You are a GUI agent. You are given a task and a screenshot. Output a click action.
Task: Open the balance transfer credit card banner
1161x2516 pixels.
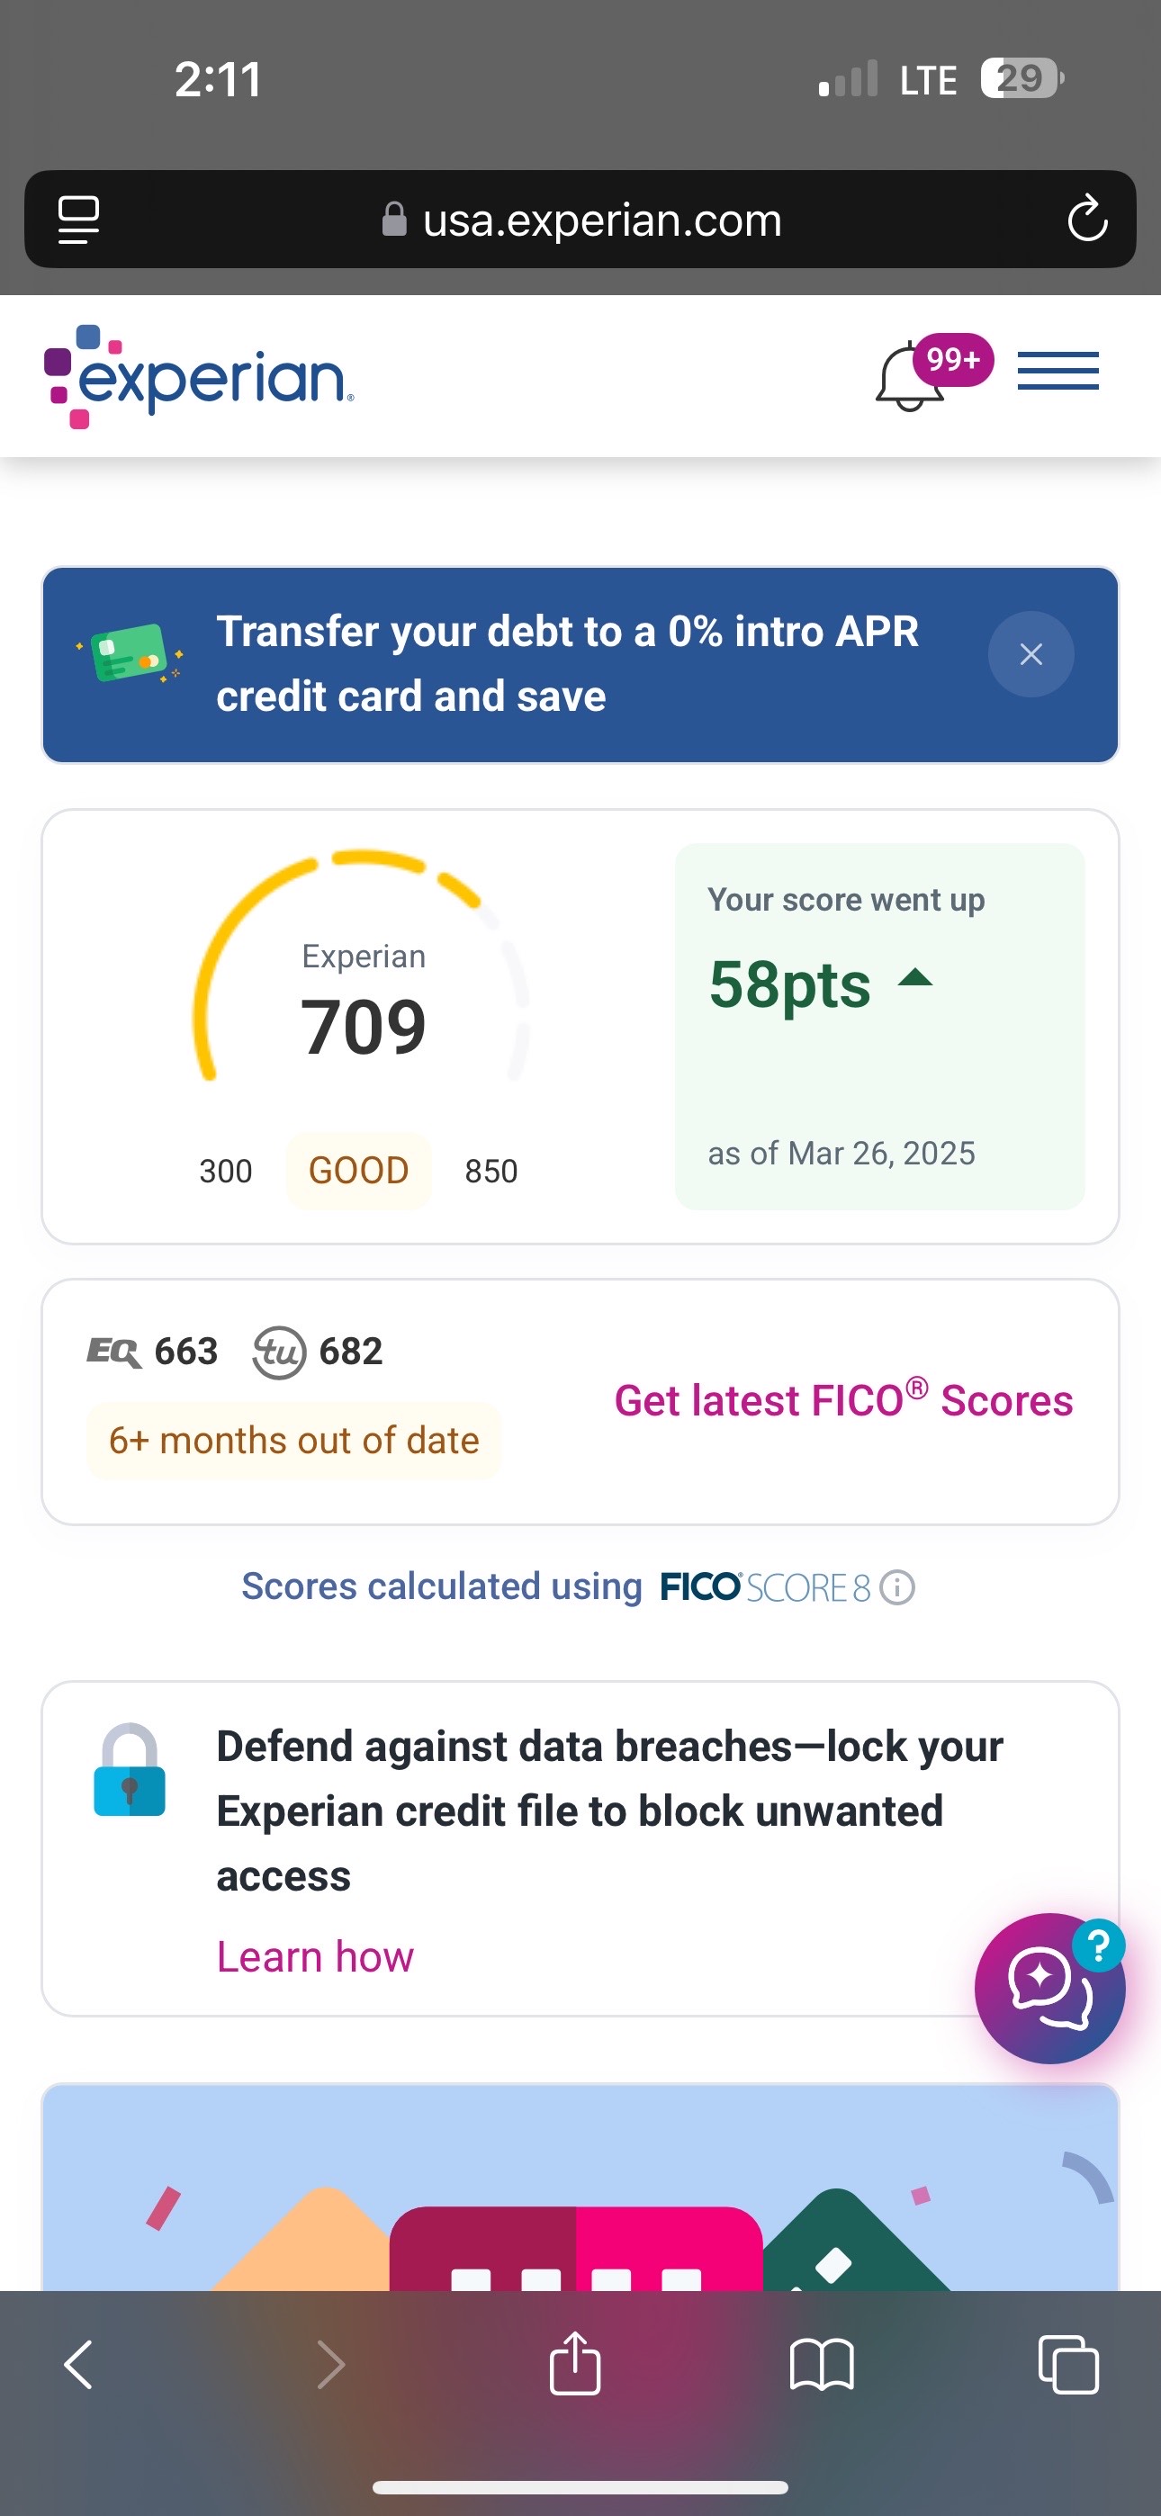point(567,664)
